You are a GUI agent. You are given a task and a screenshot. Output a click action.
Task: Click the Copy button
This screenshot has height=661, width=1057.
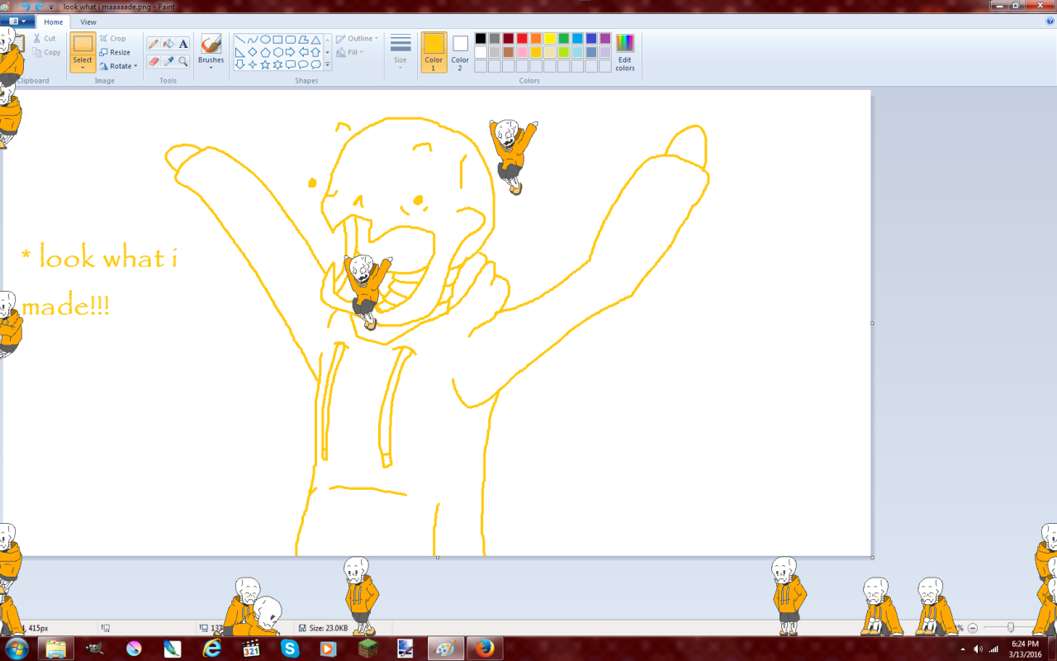tap(46, 52)
